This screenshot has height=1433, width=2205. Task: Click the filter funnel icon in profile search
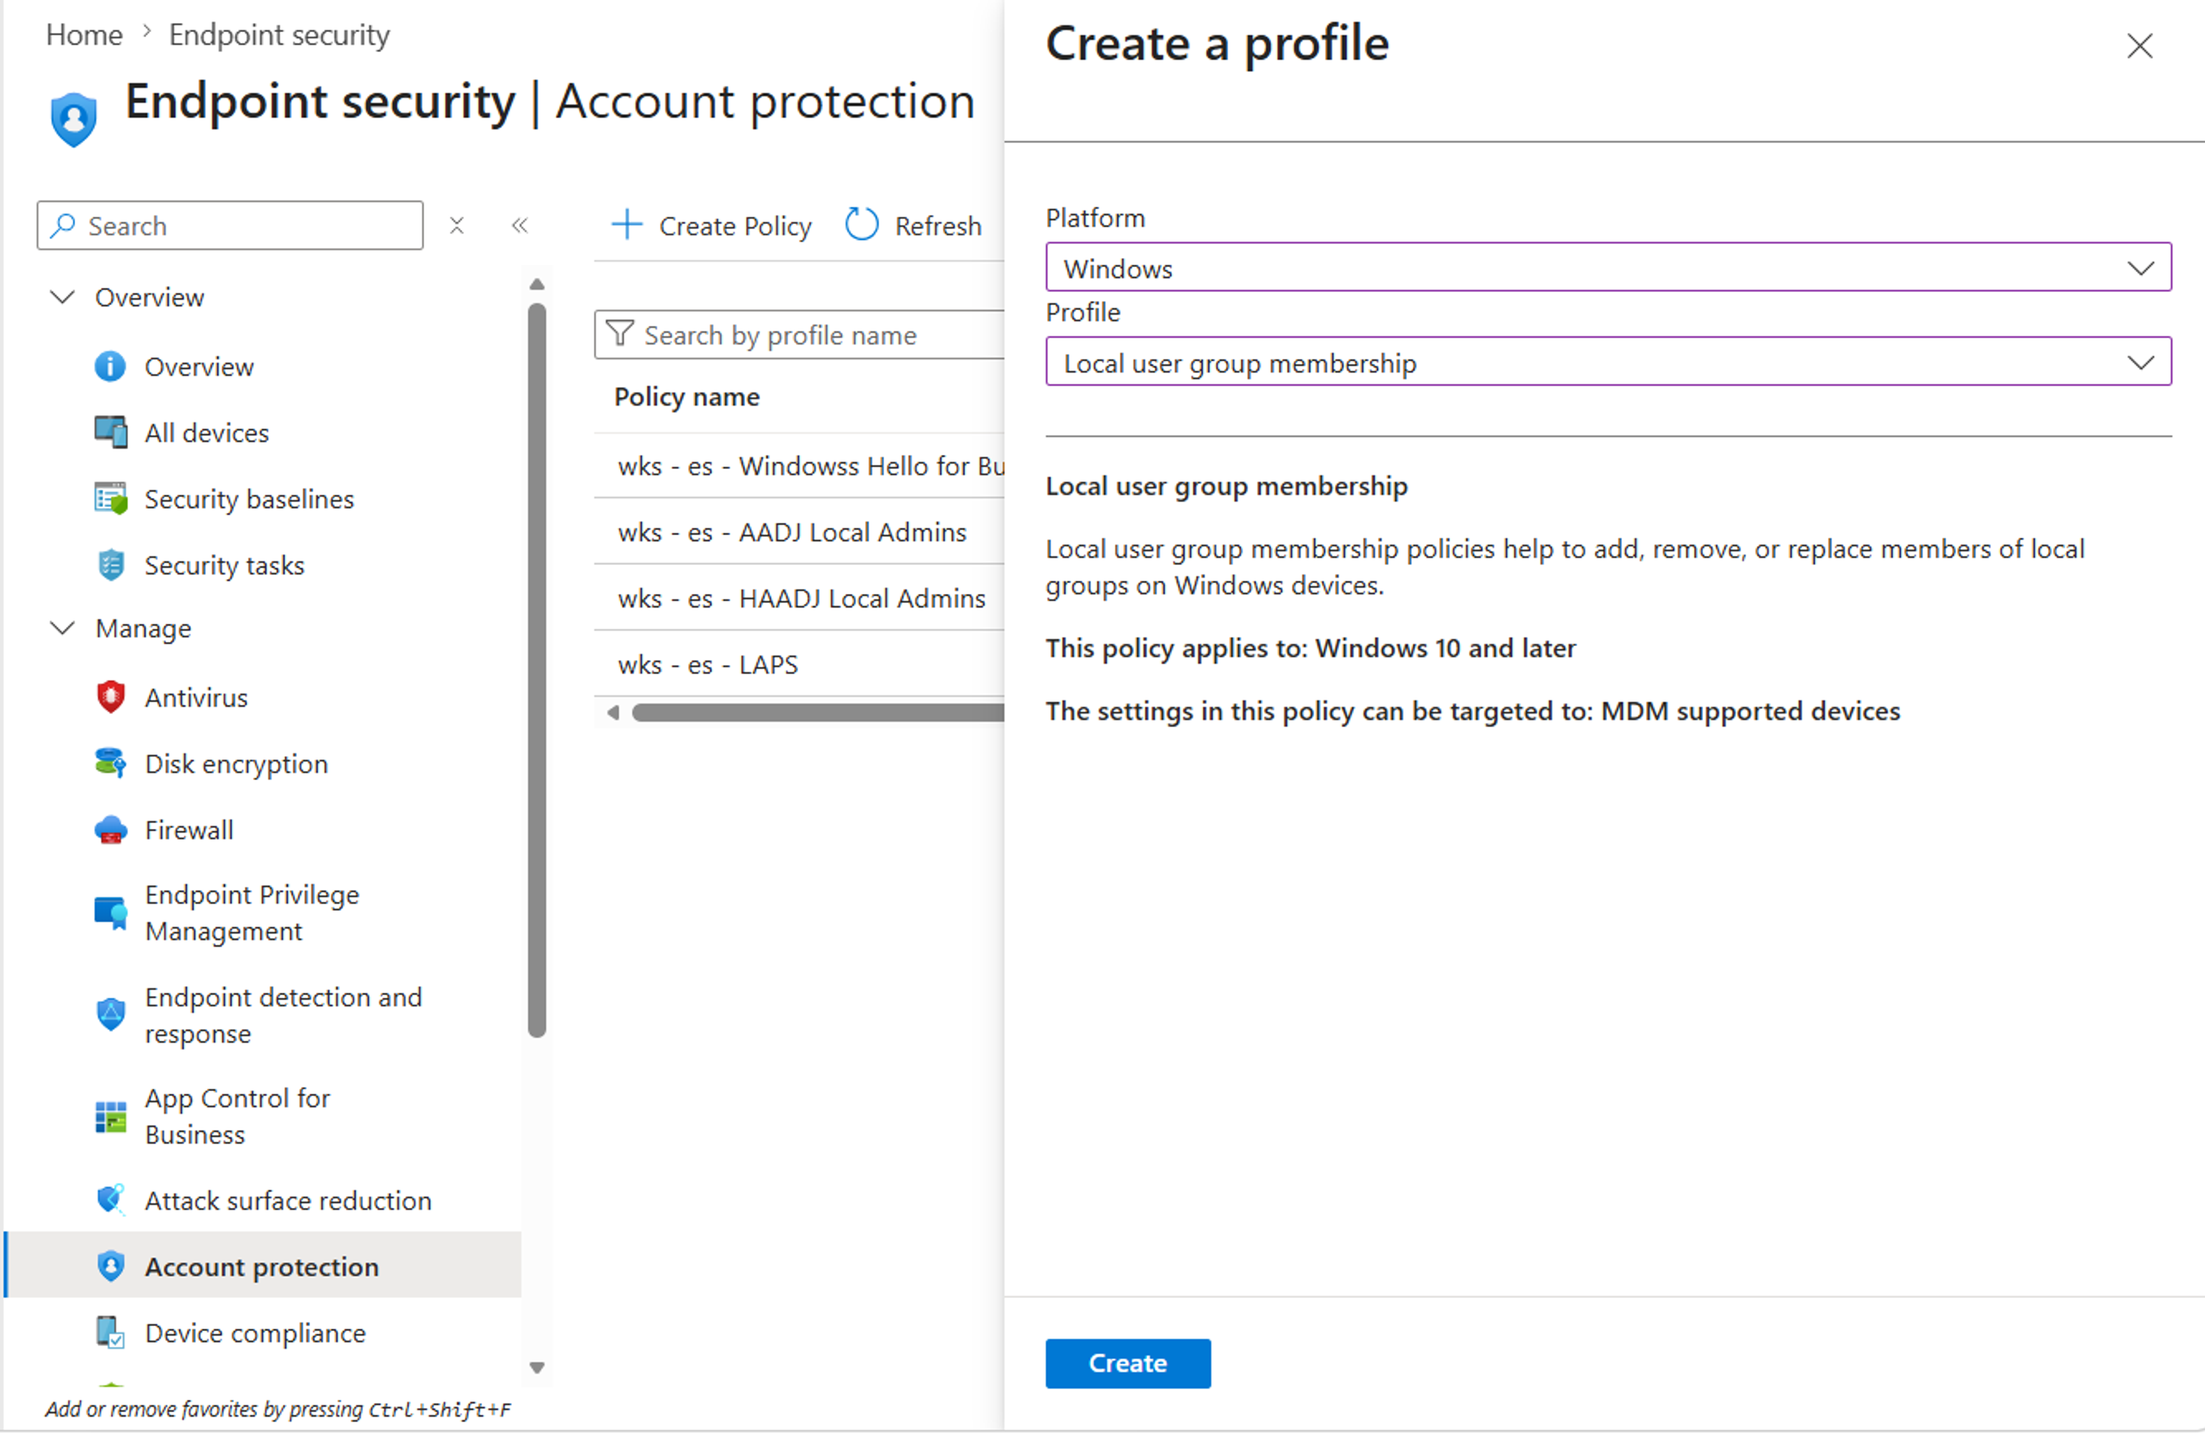pos(620,333)
